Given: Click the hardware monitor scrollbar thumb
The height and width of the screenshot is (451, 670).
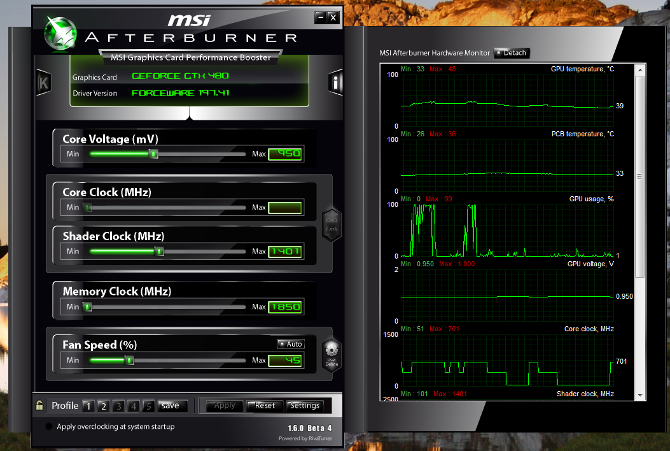Looking at the screenshot, I should tap(639, 176).
